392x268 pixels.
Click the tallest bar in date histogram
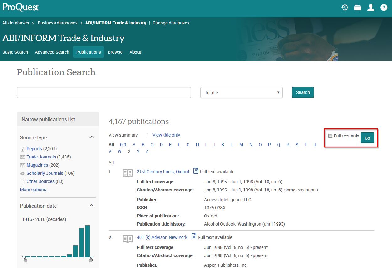tap(87, 241)
